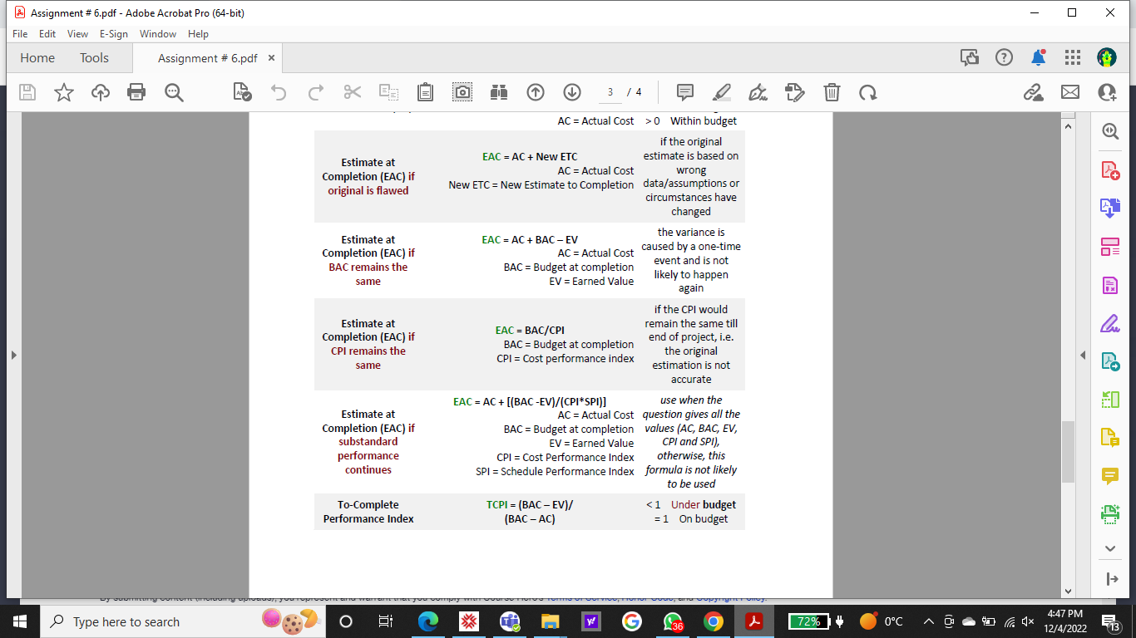Open Fill & Sign in the right pane
The height and width of the screenshot is (638, 1136).
(x=1110, y=323)
